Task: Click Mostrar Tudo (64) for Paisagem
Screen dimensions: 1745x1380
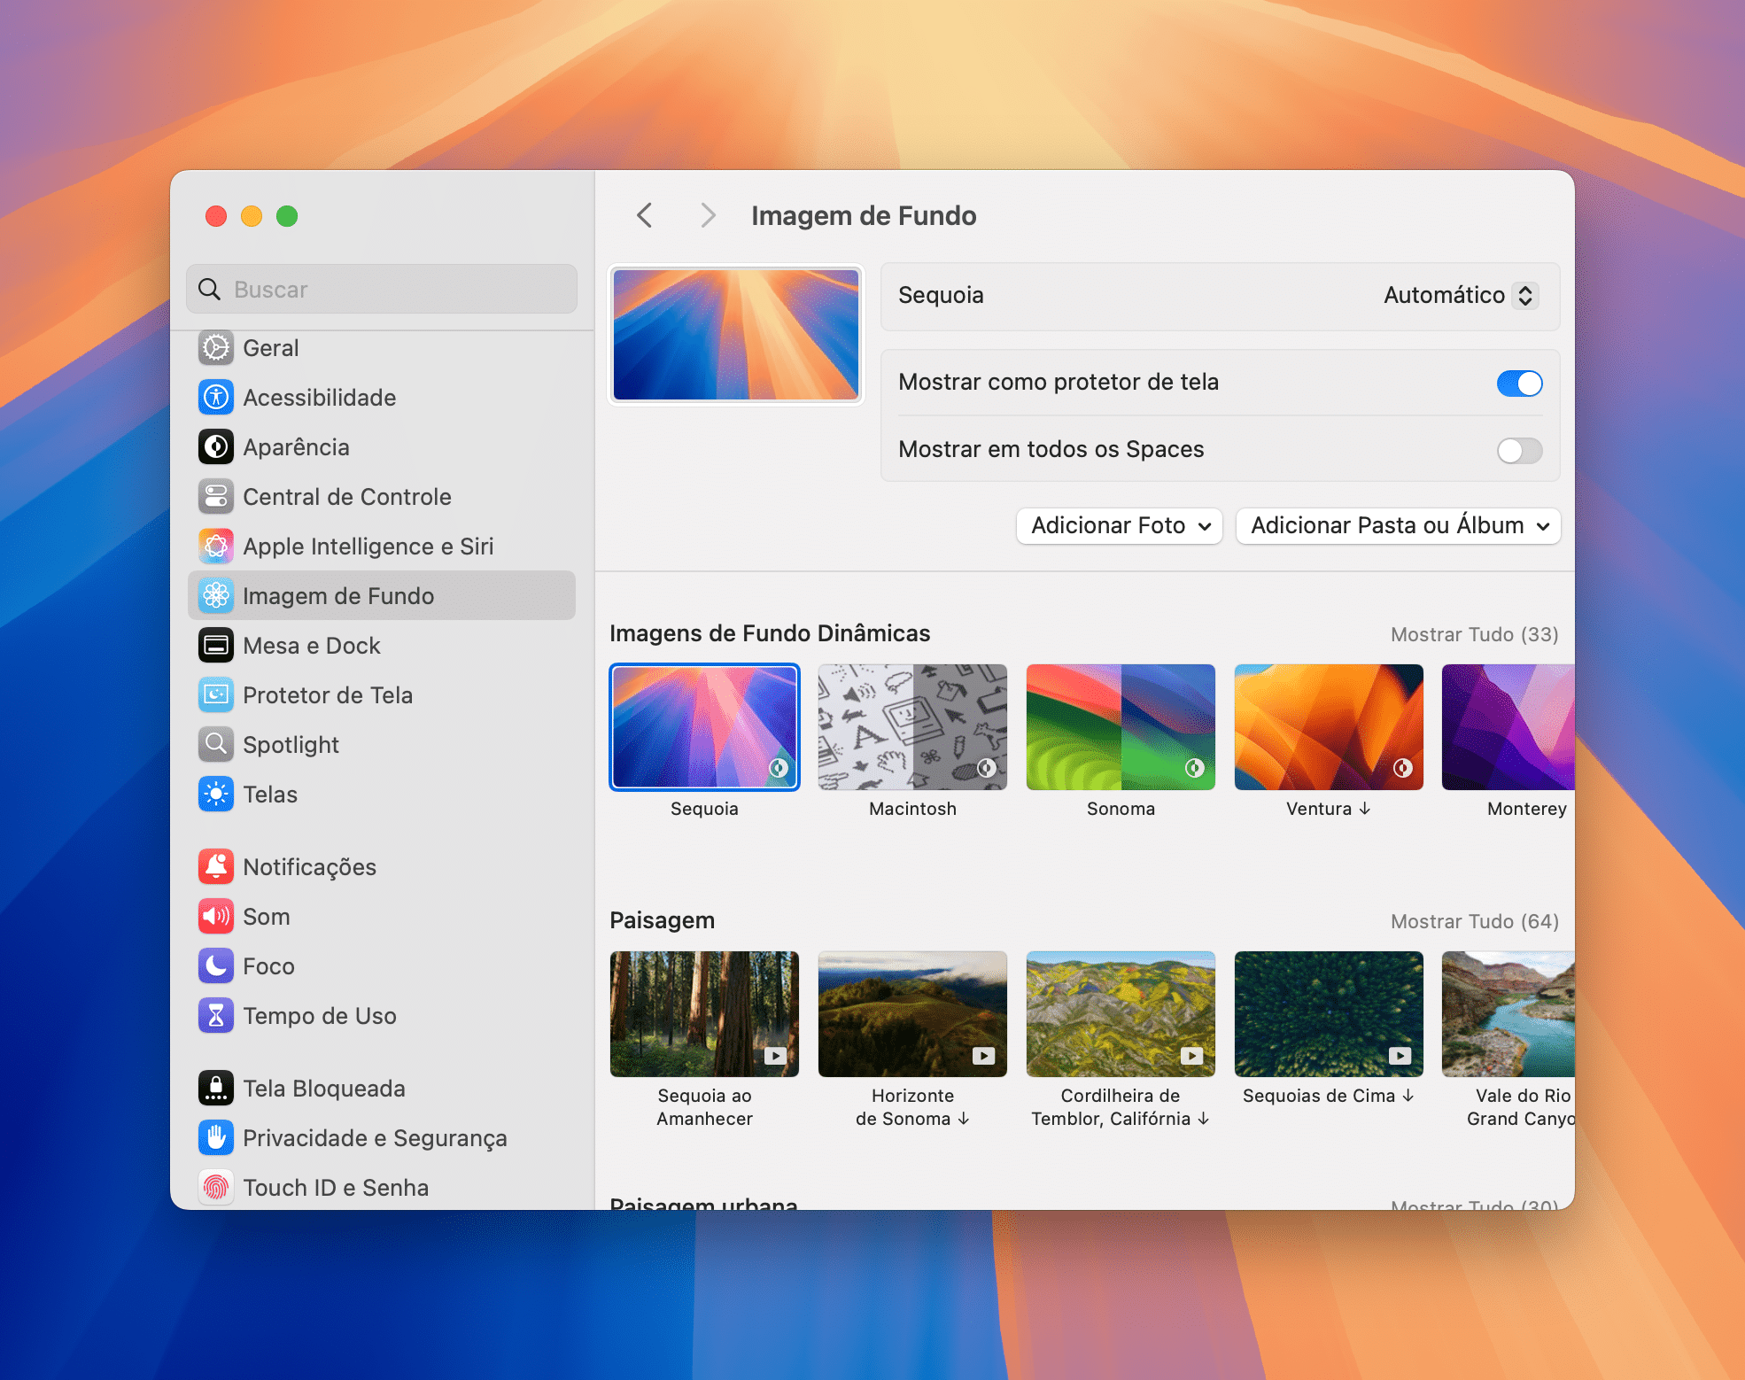Action: (1474, 921)
